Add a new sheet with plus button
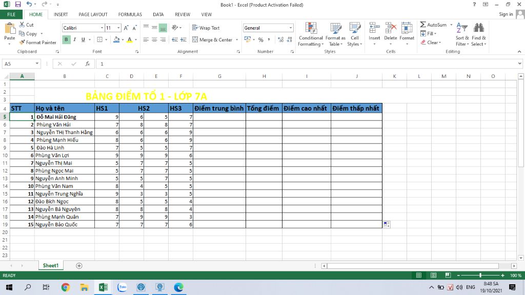Image resolution: width=525 pixels, height=295 pixels. coord(79,266)
